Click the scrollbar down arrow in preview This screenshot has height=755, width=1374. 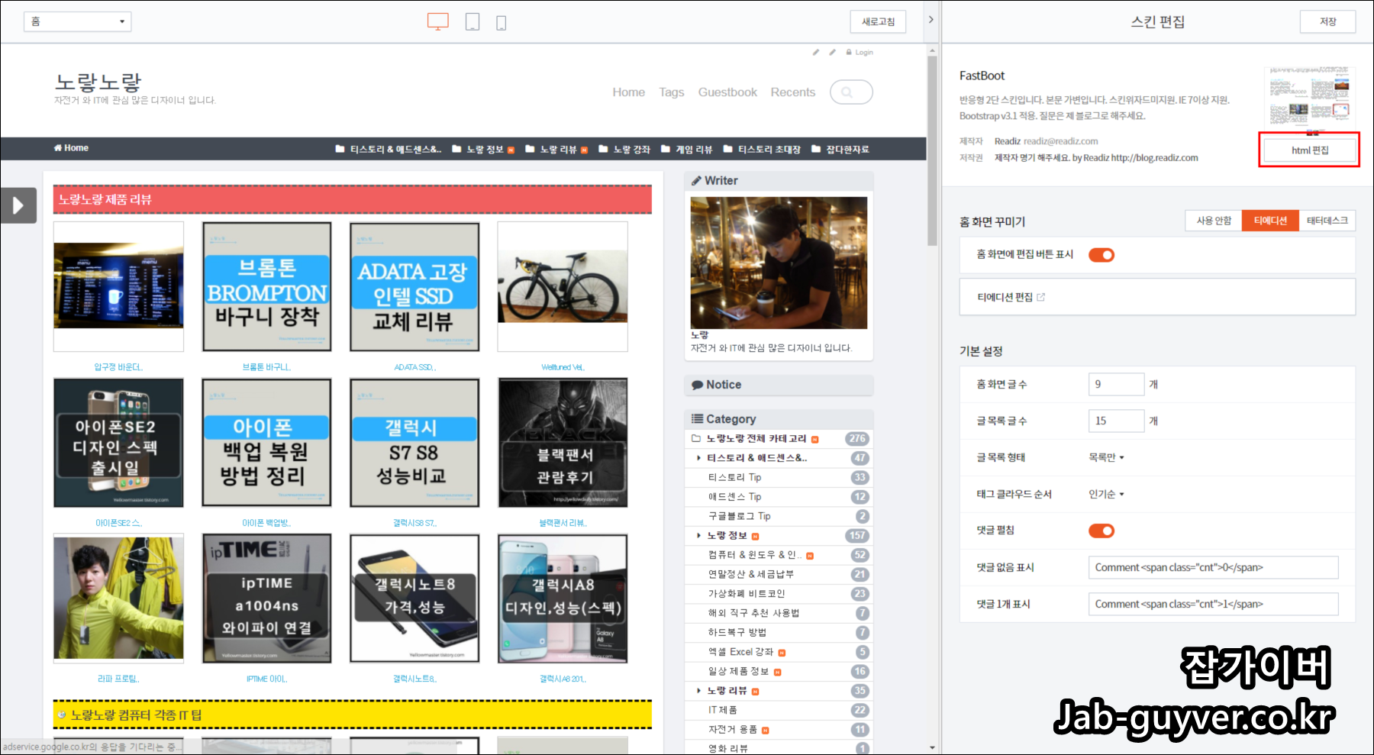[932, 748]
